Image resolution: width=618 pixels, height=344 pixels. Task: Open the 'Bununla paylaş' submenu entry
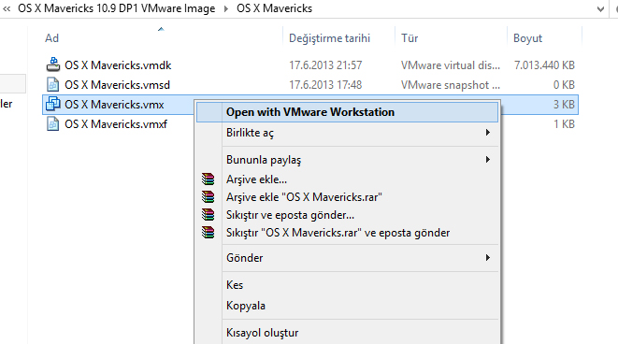(x=347, y=160)
